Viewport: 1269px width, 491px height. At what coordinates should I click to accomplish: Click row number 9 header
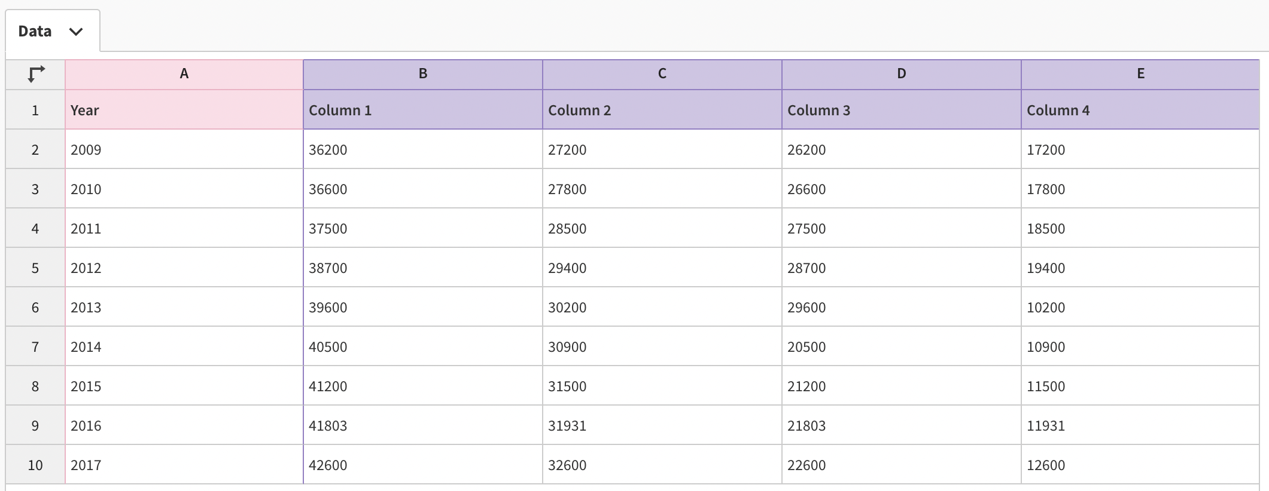(x=35, y=425)
